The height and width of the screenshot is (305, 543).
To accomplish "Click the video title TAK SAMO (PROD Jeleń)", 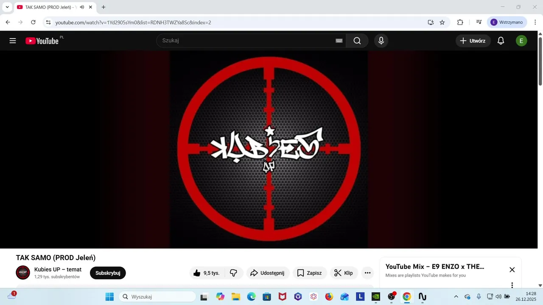I will point(56,258).
